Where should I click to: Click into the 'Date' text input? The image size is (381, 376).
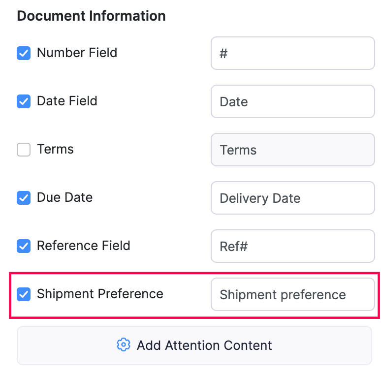292,101
